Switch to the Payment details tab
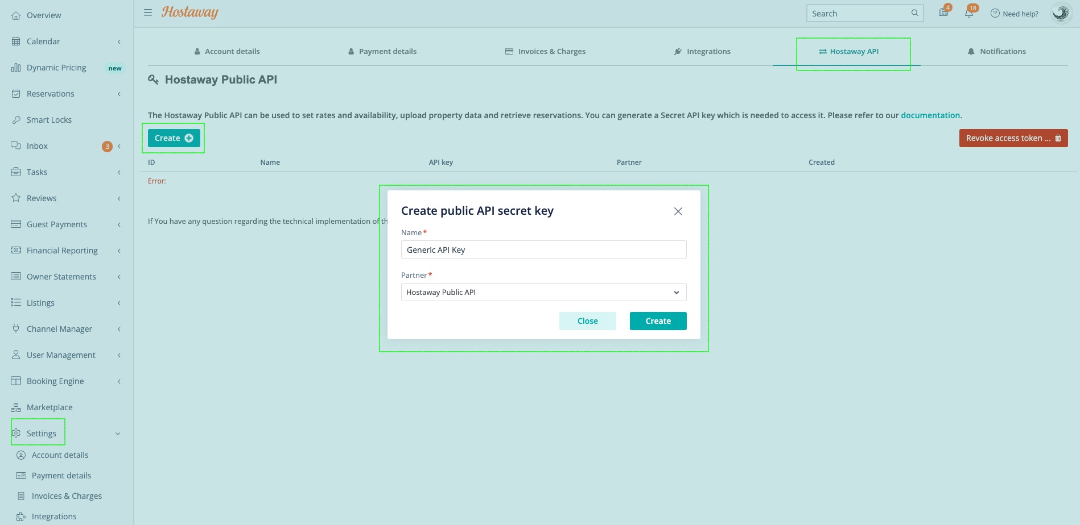Image resolution: width=1080 pixels, height=525 pixels. [382, 51]
